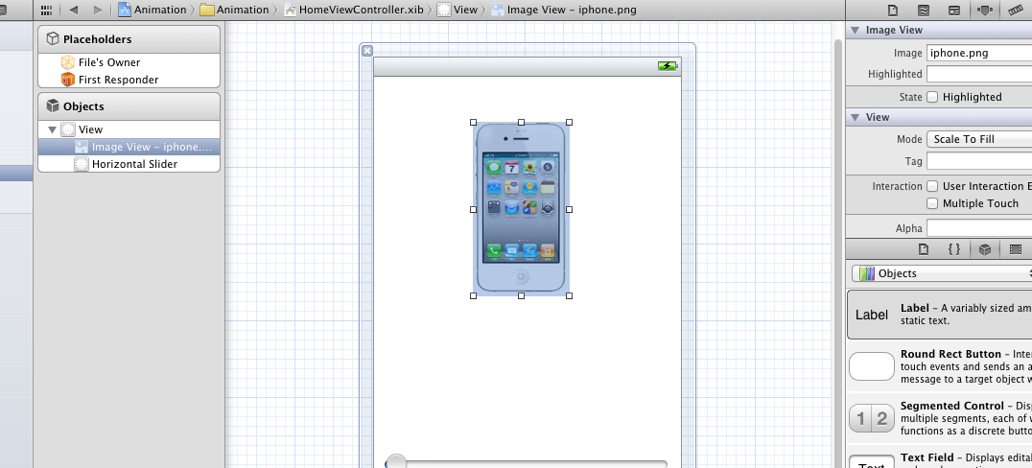Select Image View – iphone row in outline

129,147
